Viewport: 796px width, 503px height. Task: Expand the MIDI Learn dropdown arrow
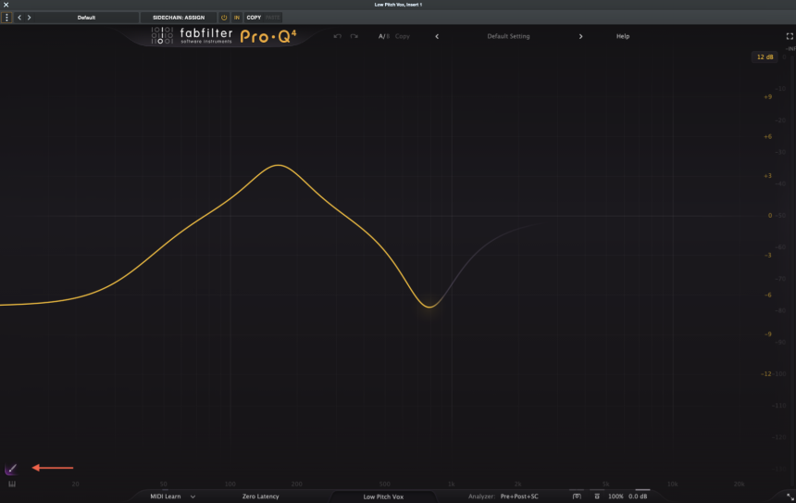pos(193,497)
